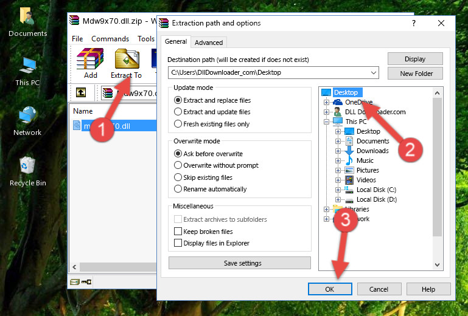The height and width of the screenshot is (316, 468).
Task: Select the Local Disk (D:) drive icon
Action: pyautogui.click(x=349, y=200)
